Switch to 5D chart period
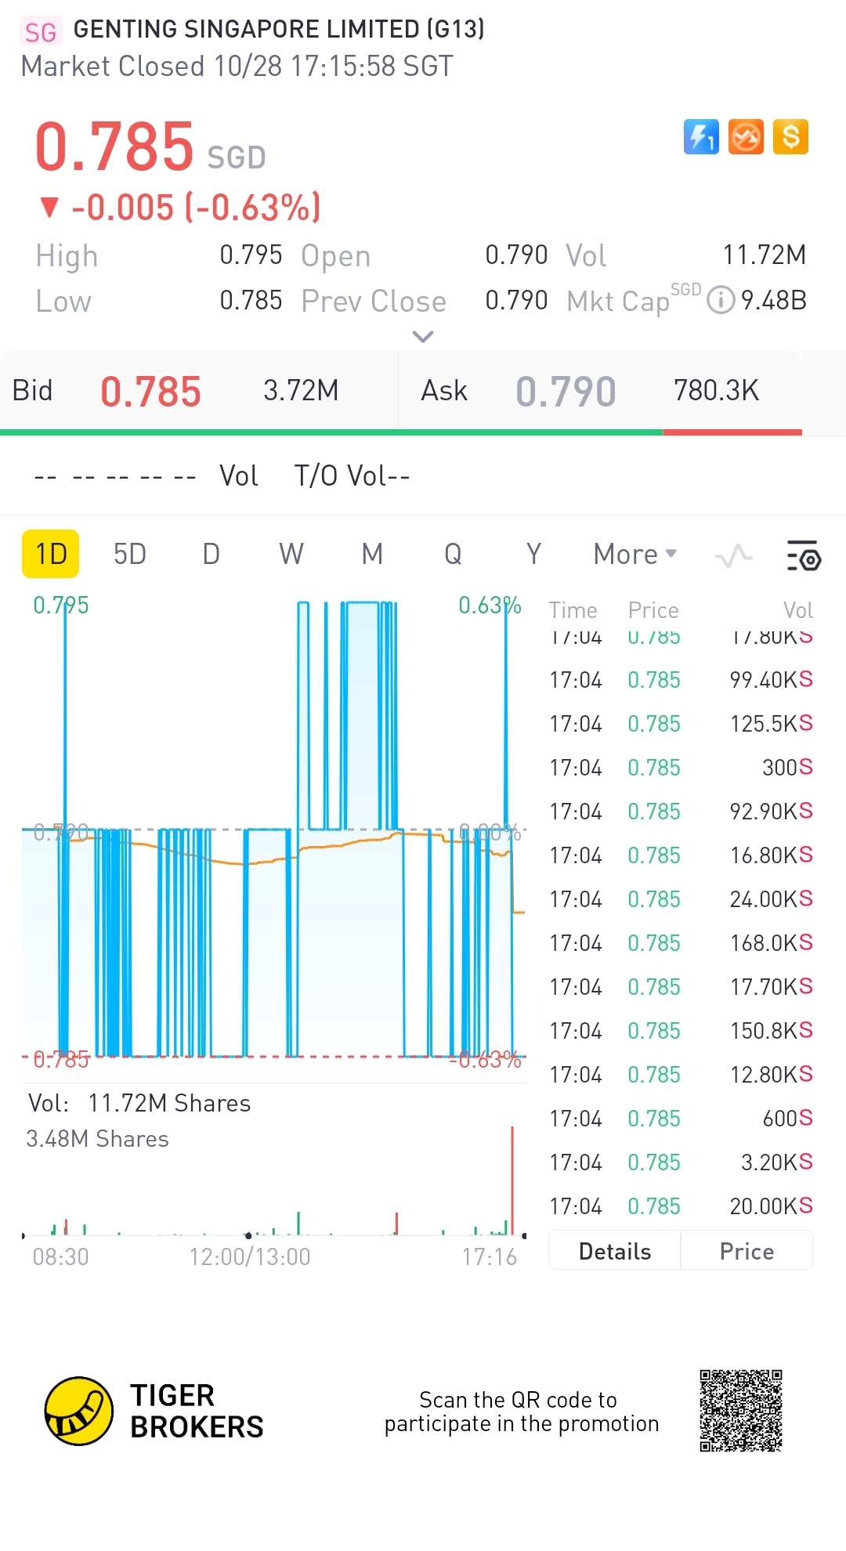The height and width of the screenshot is (1551, 846). [x=130, y=554]
